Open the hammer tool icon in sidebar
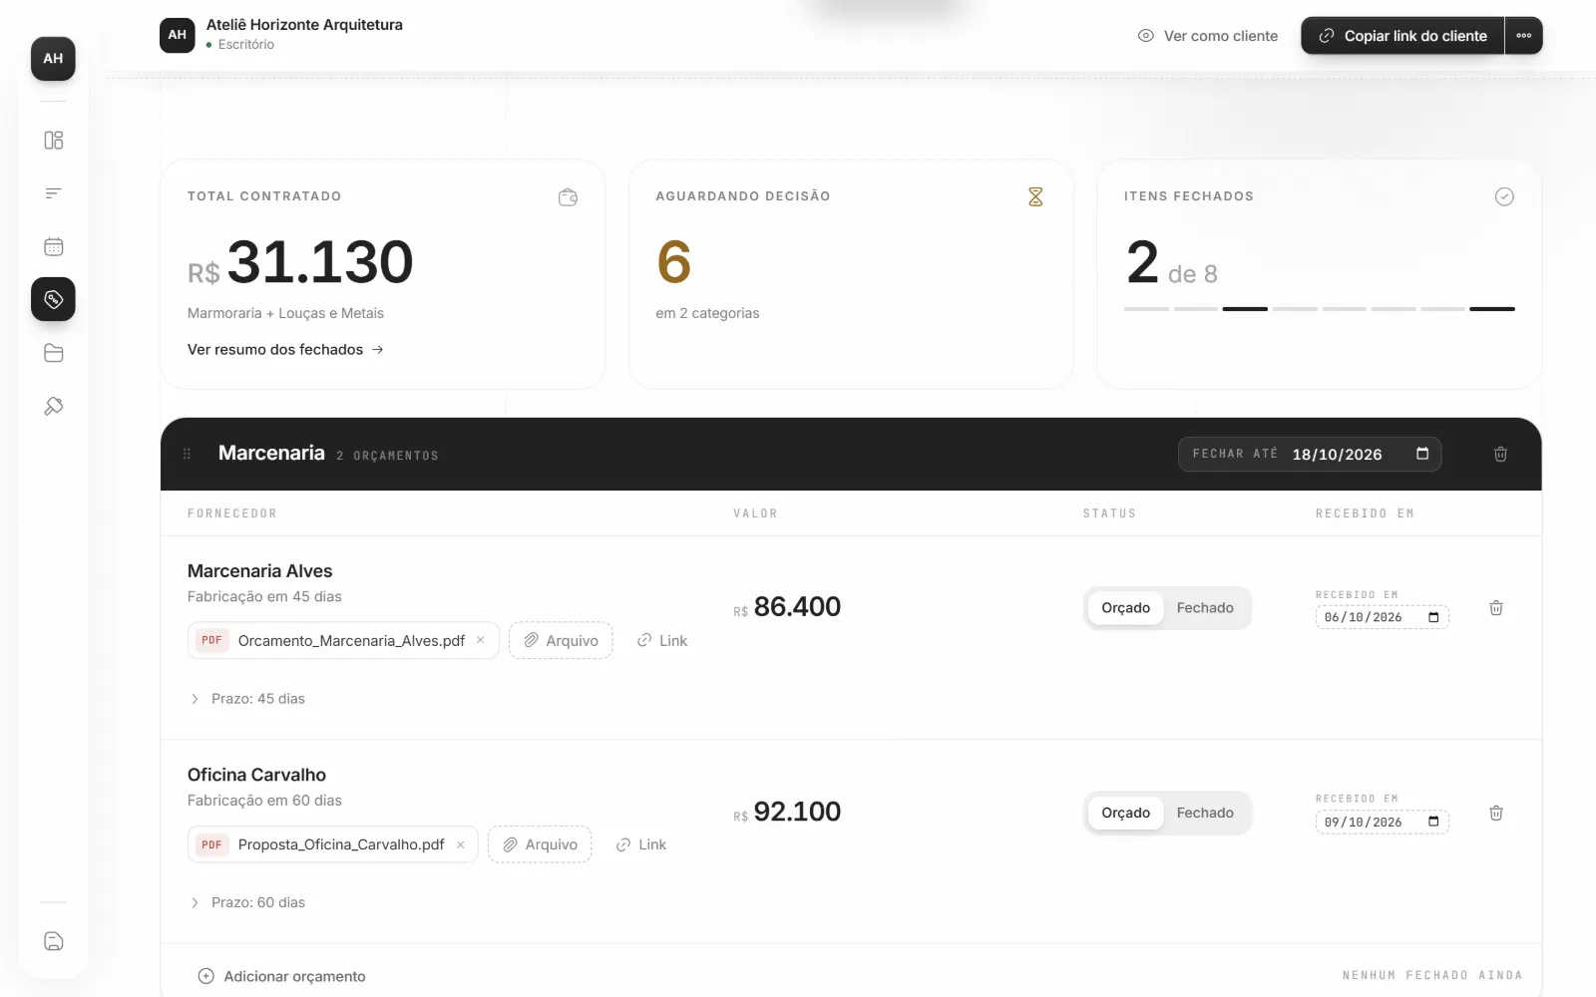 (54, 406)
